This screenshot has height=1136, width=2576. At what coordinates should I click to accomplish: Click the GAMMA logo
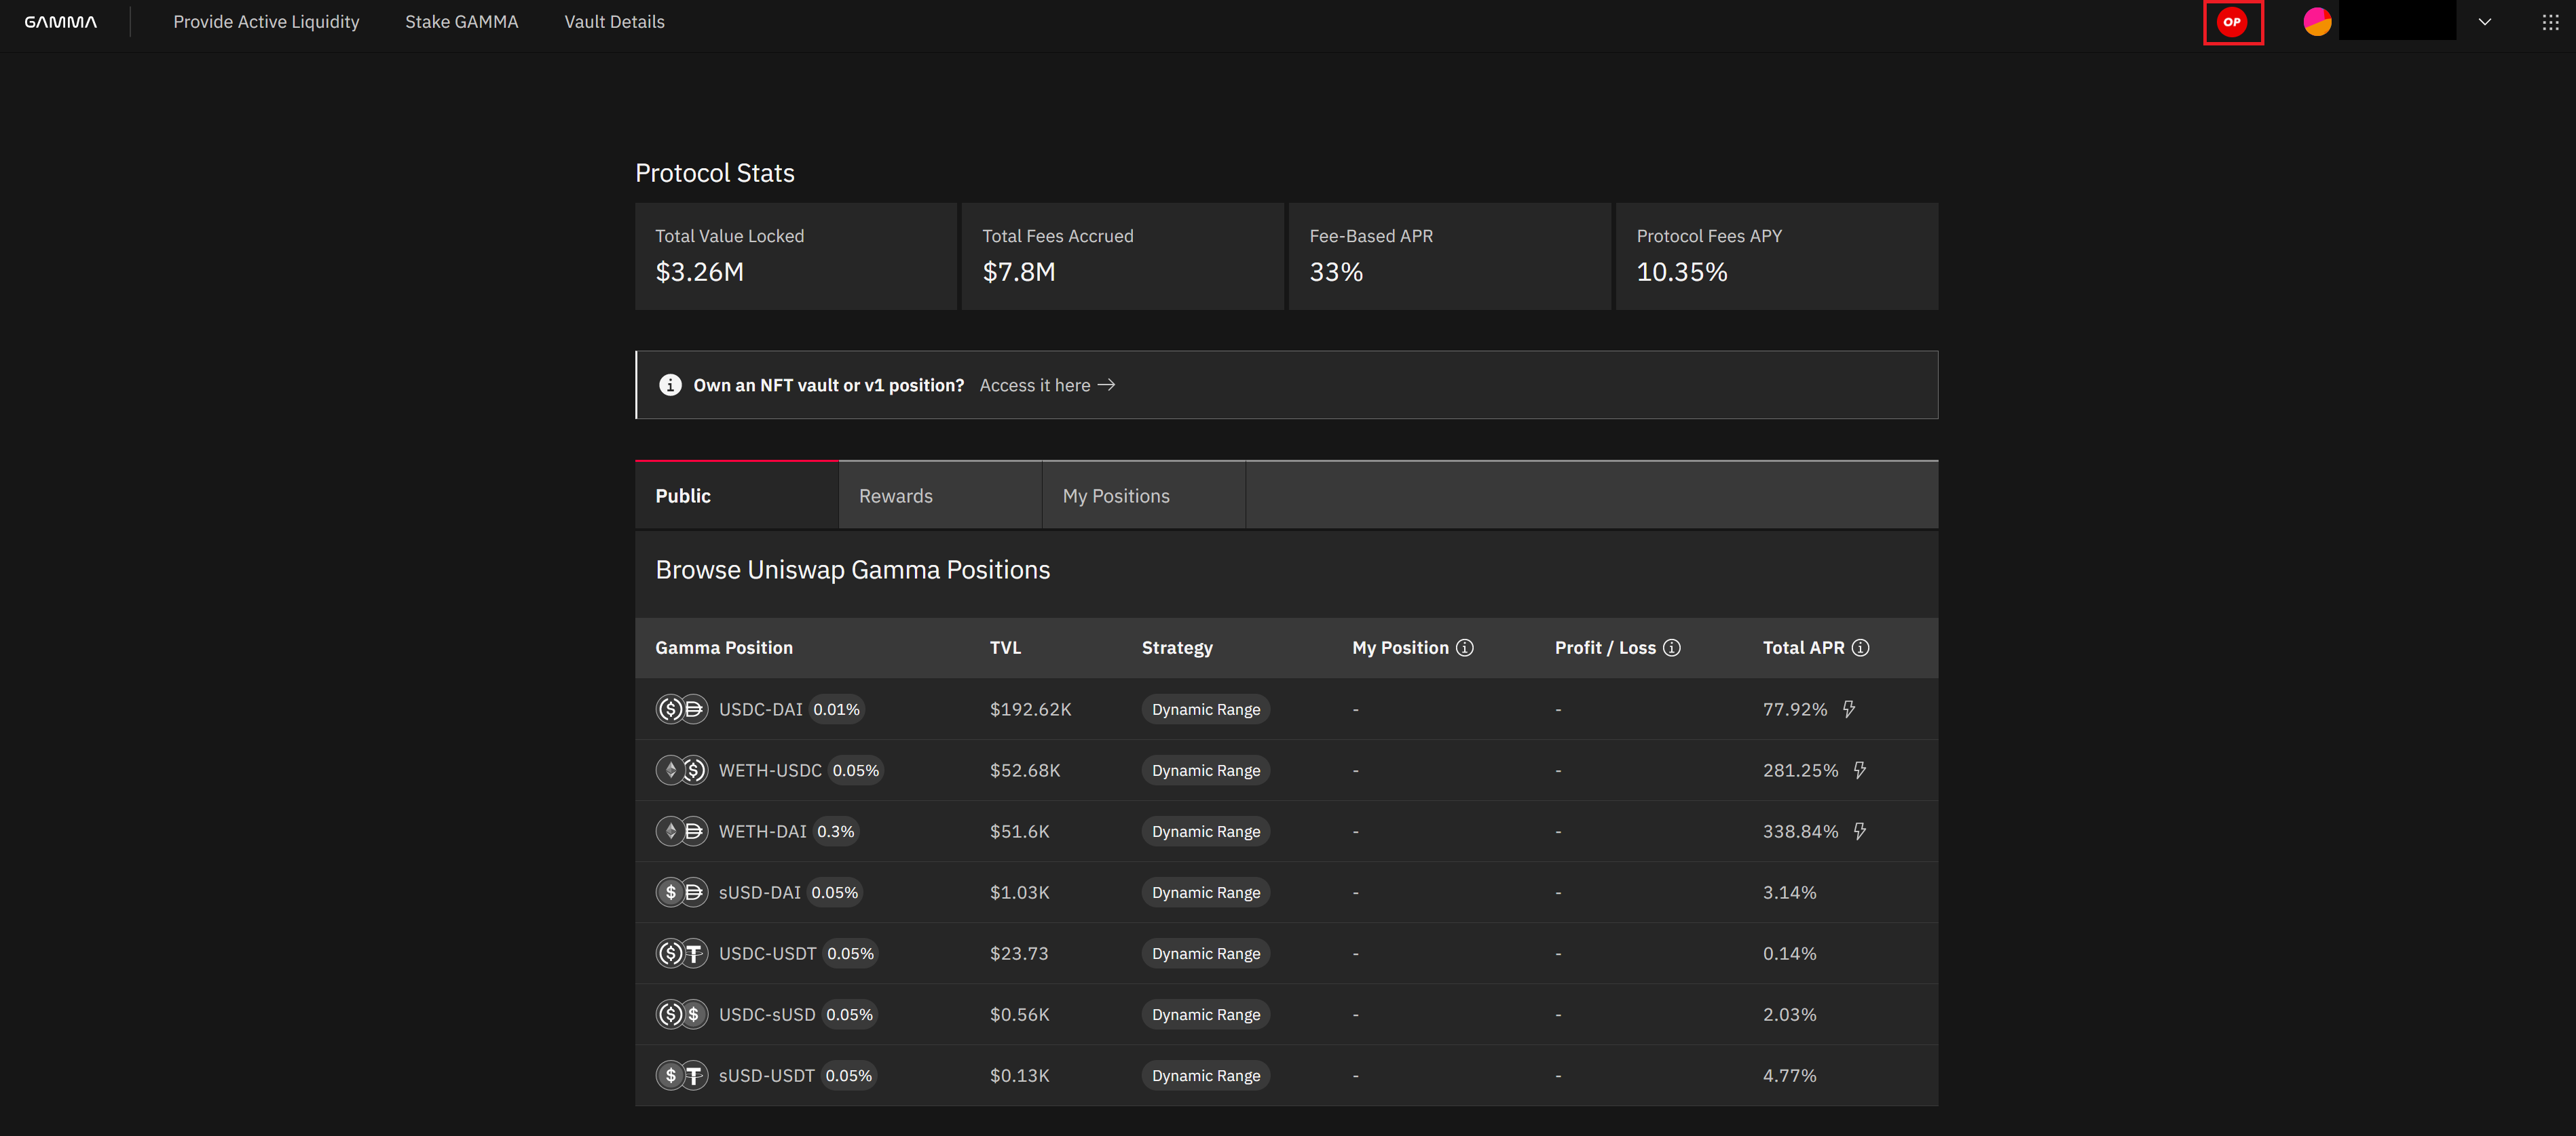click(61, 22)
